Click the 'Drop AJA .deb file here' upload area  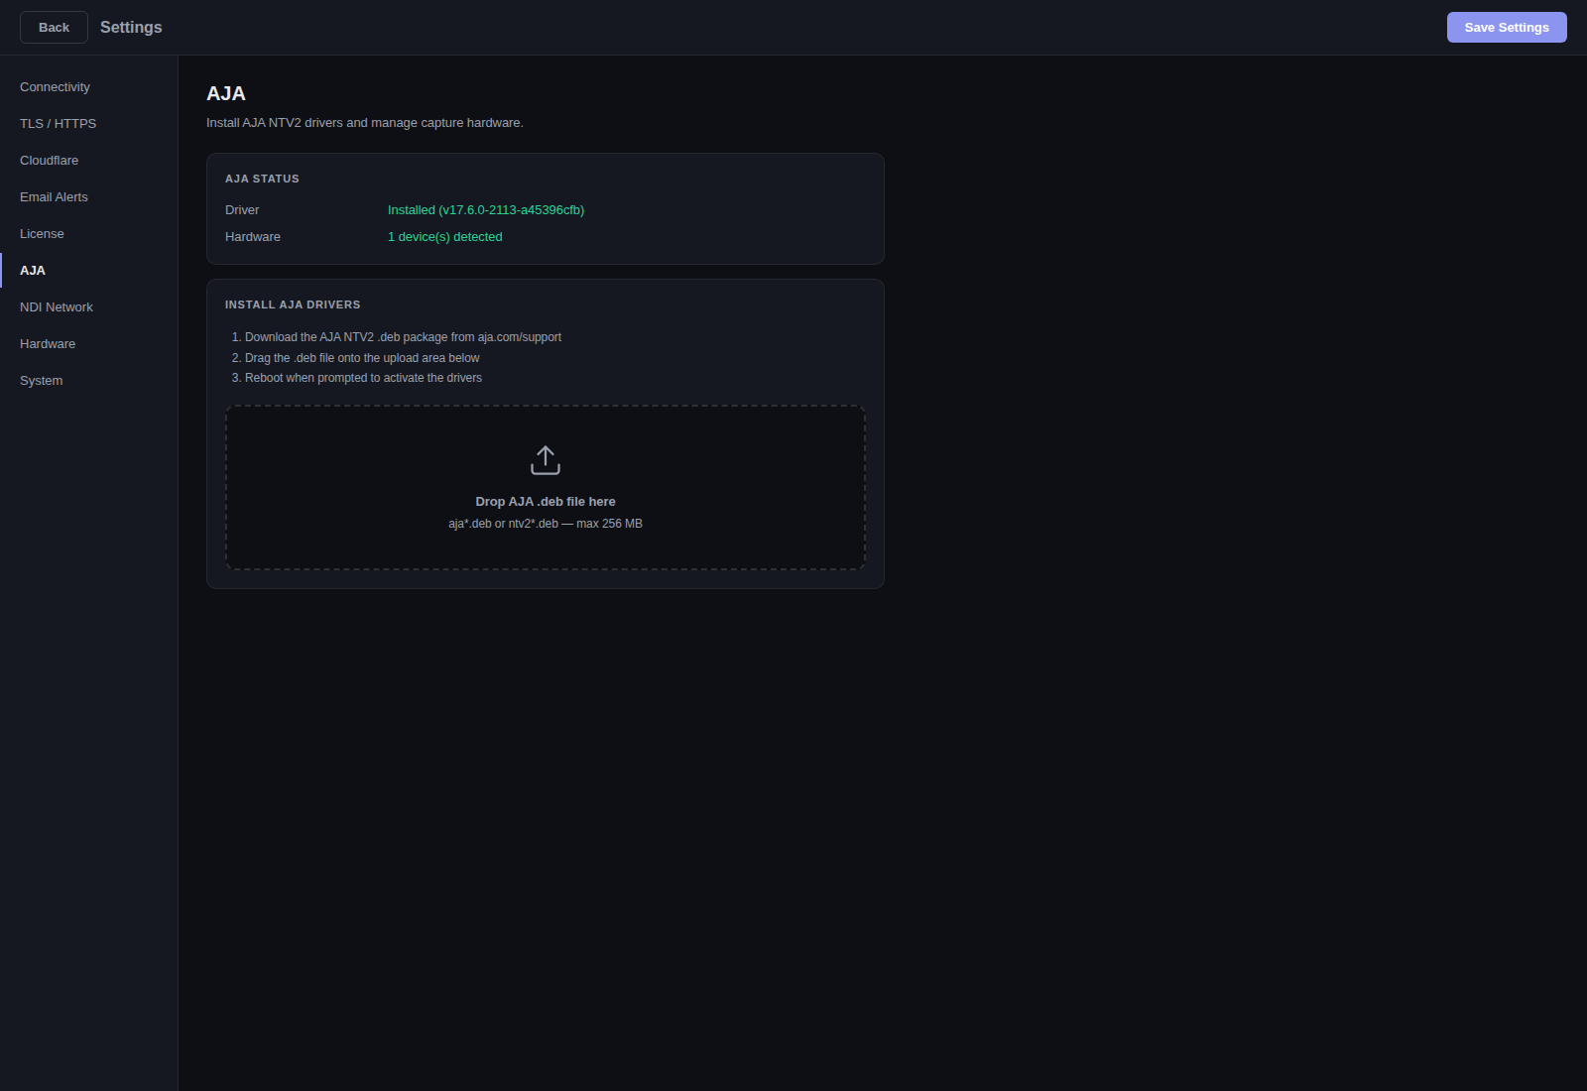546,487
